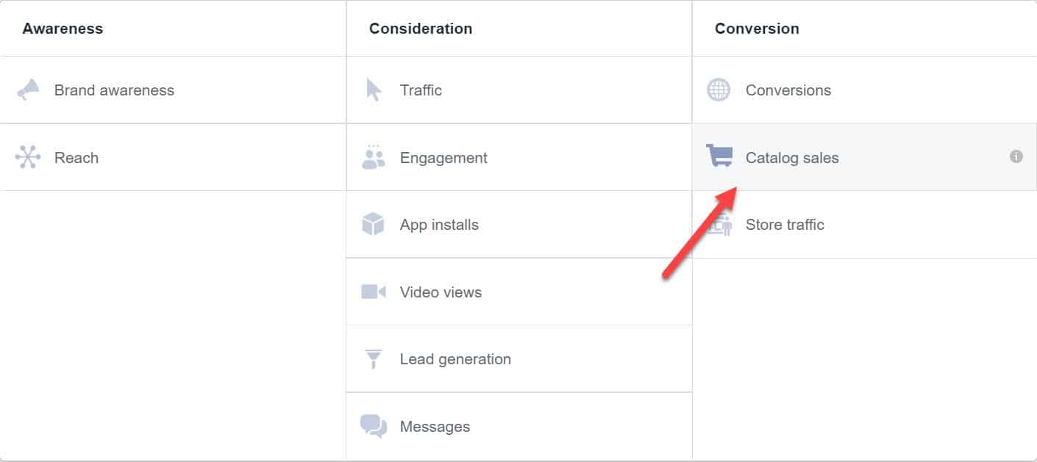Viewport: 1037px width, 462px height.
Task: Click the Engagement people icon
Action: click(374, 157)
